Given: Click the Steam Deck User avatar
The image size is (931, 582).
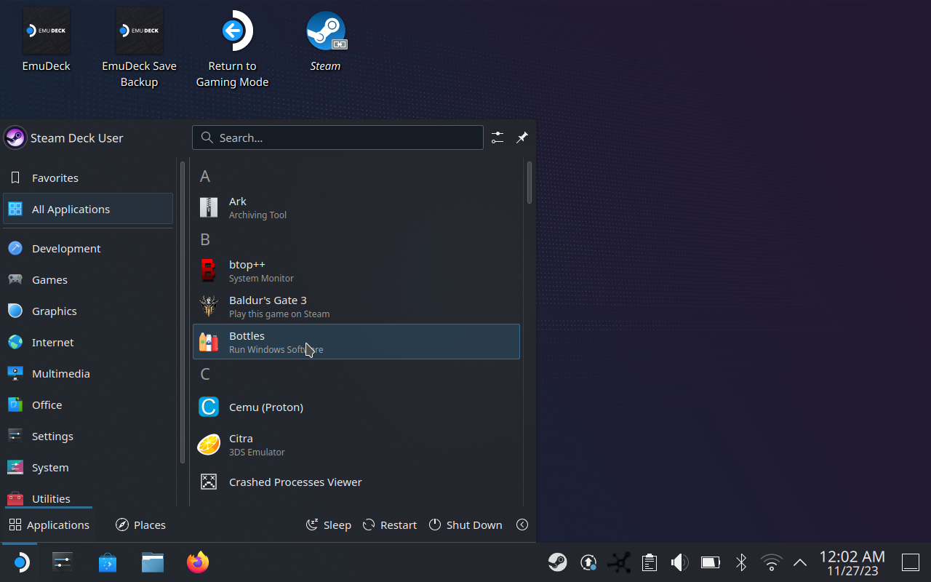Looking at the screenshot, I should pos(15,137).
